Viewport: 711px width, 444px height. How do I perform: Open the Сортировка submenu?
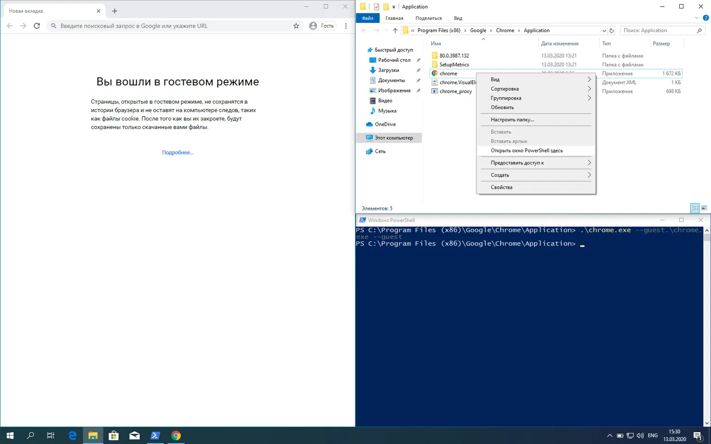click(536, 89)
